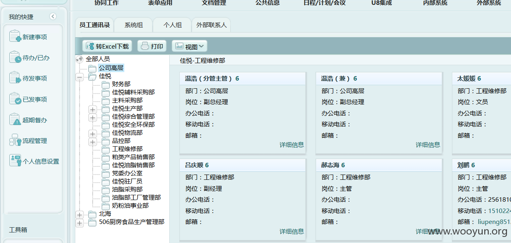Click the Excel icon on the download button

click(90, 46)
